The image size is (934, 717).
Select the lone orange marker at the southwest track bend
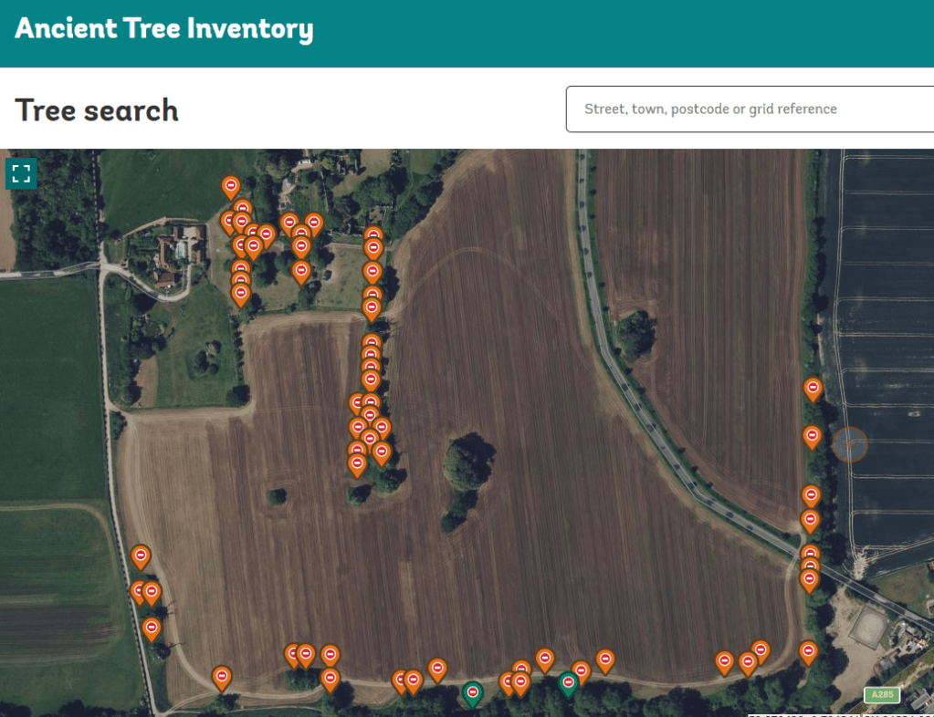[x=221, y=677]
